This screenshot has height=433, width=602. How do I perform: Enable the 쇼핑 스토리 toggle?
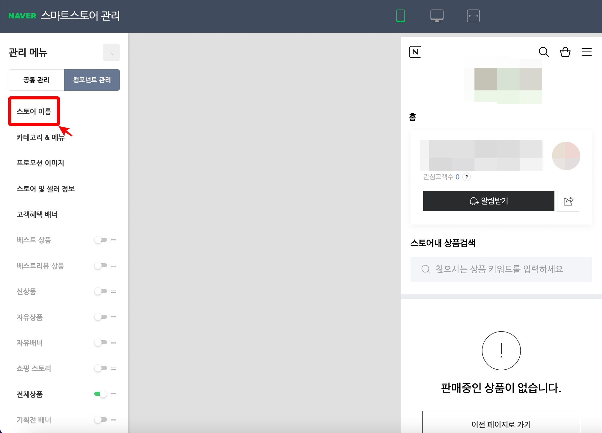click(x=100, y=368)
